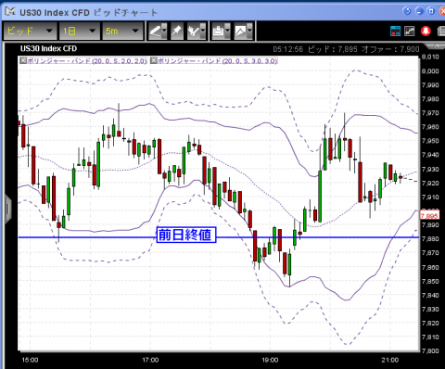Open the indicator chart-type tool icon

[x=194, y=31]
